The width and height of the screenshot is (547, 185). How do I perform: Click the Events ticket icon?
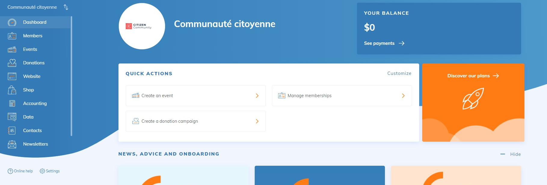click(12, 49)
